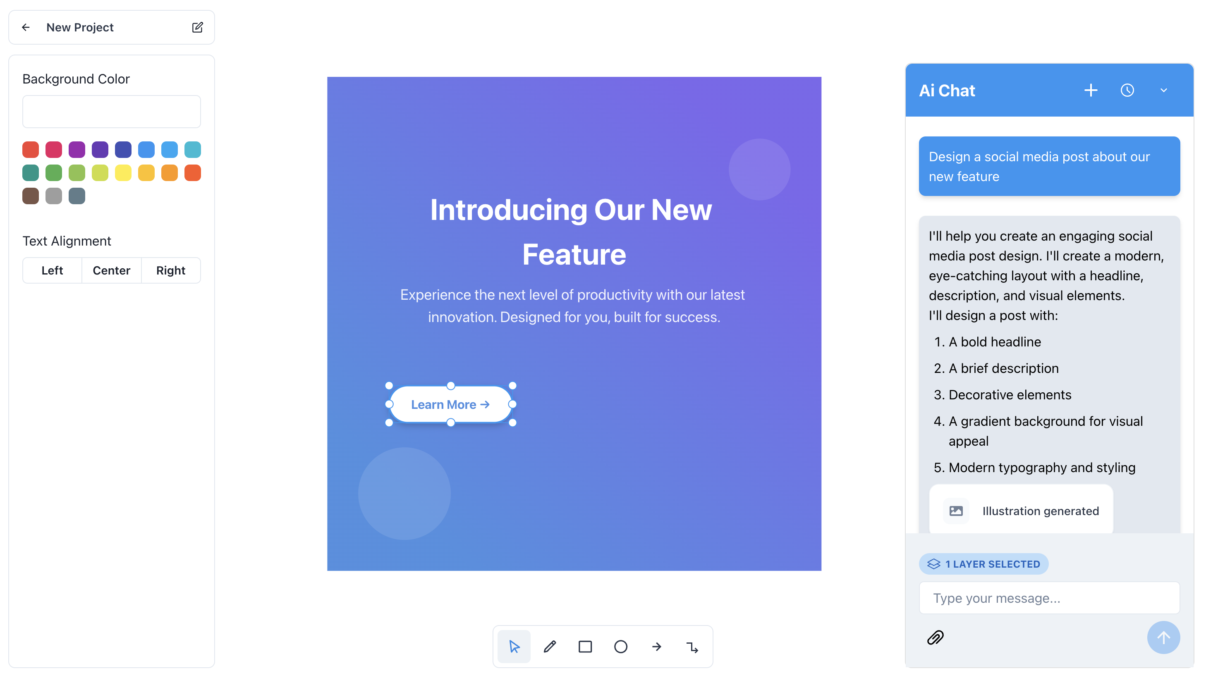Click the Left text alignment toggle

(52, 270)
